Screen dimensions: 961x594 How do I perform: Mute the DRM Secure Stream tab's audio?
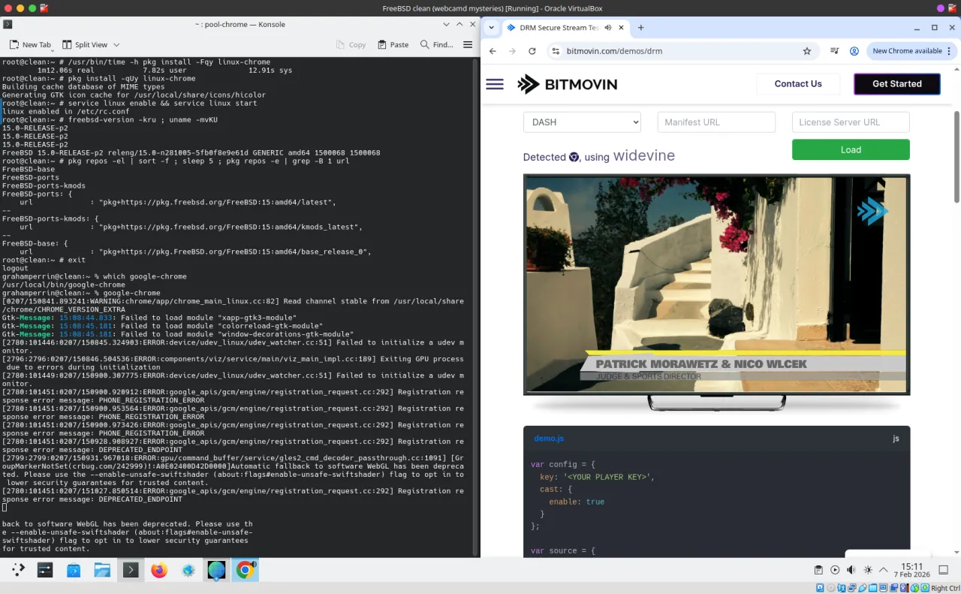607,27
